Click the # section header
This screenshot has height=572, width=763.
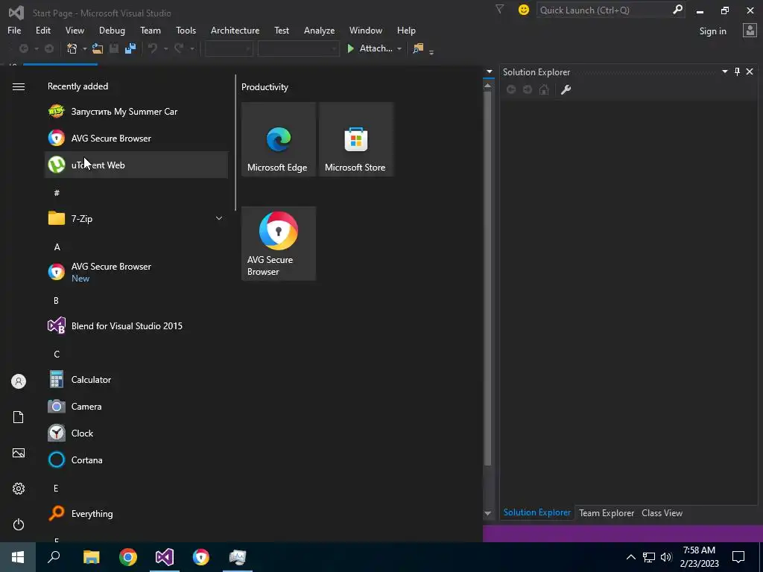coord(57,193)
